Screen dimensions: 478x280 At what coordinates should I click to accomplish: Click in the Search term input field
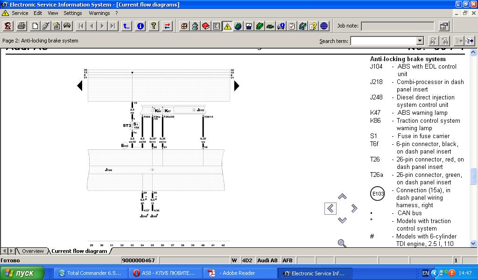point(383,41)
